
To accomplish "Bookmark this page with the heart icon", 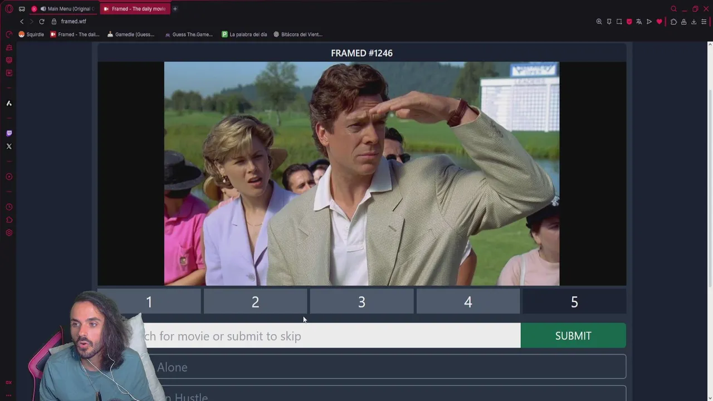I will pyautogui.click(x=659, y=22).
